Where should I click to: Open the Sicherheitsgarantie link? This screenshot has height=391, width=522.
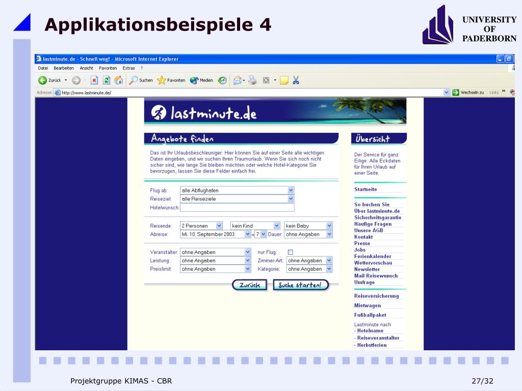pyautogui.click(x=378, y=217)
